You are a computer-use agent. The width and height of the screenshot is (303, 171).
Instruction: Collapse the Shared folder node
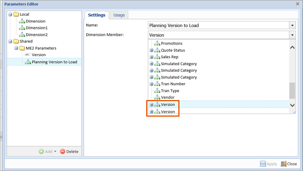pos(10,41)
